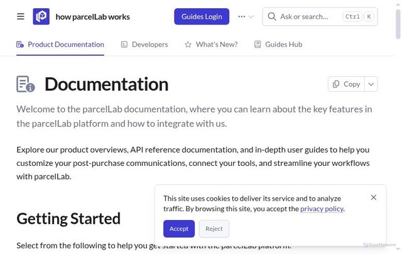
Task: Reject the cookies
Action: point(214,229)
